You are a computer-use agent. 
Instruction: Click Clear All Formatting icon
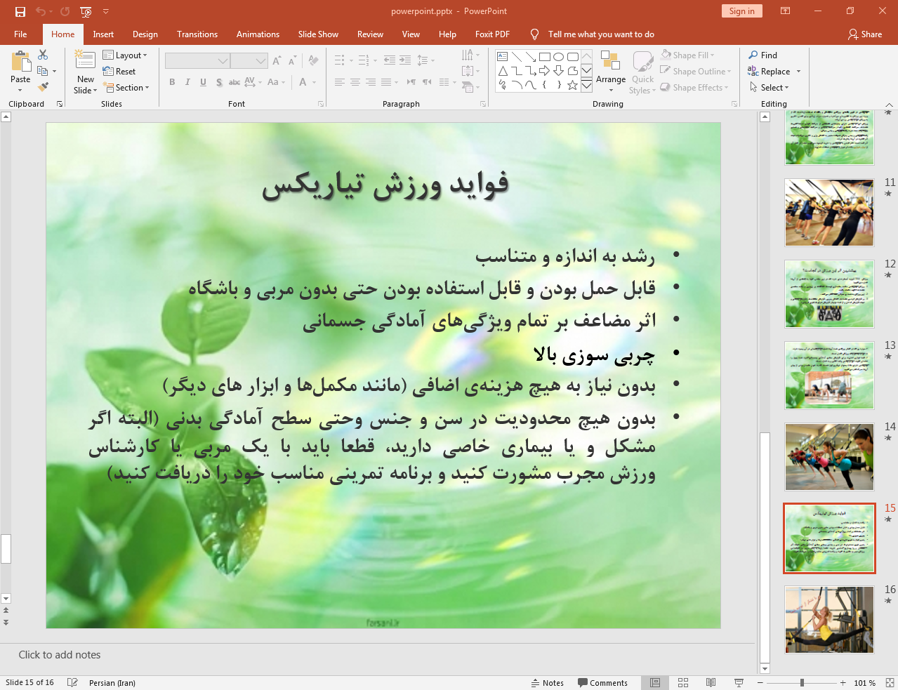[313, 61]
